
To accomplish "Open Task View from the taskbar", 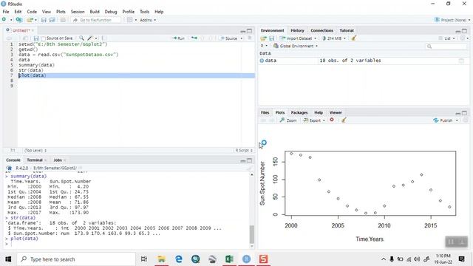I will tap(144, 259).
